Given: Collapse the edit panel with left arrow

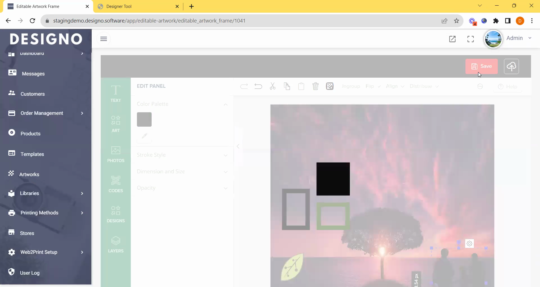Looking at the screenshot, I should click(238, 146).
